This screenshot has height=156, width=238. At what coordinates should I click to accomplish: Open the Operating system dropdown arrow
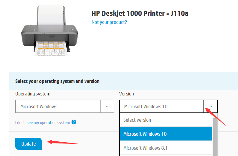pyautogui.click(x=107, y=106)
